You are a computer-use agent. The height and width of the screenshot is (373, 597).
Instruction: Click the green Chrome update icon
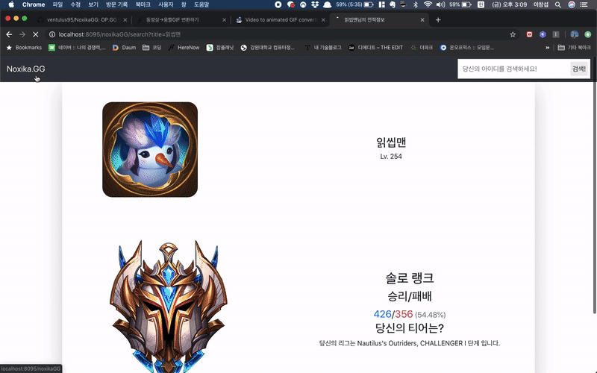coord(588,34)
